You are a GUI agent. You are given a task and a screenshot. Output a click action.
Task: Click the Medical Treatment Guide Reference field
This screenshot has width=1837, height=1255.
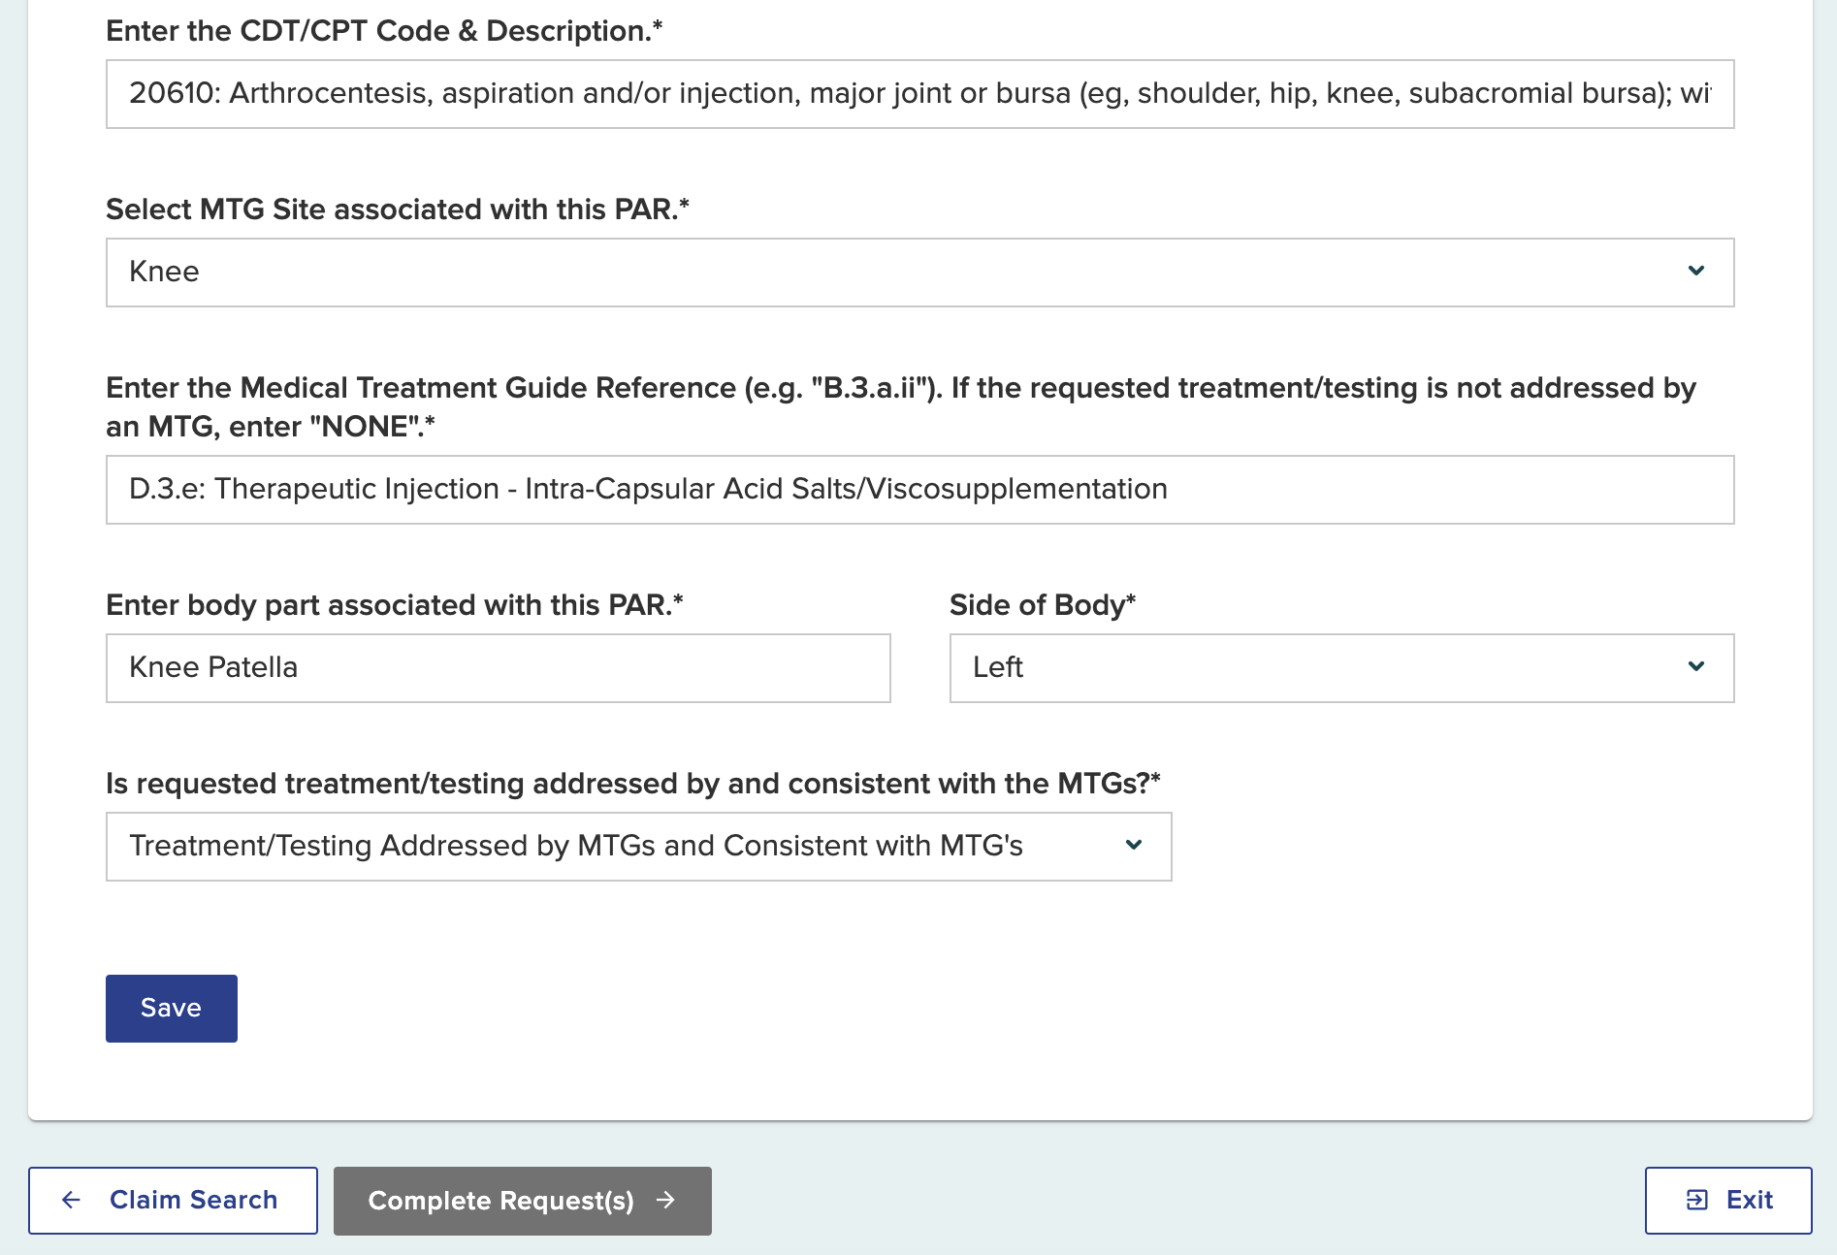(918, 490)
